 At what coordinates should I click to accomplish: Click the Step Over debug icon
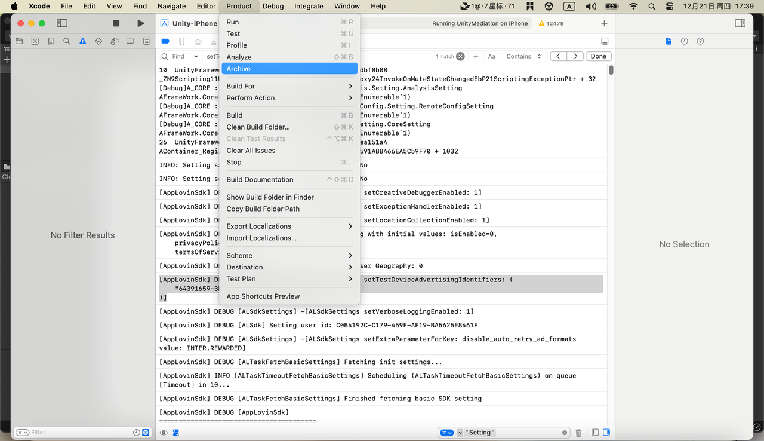point(198,41)
